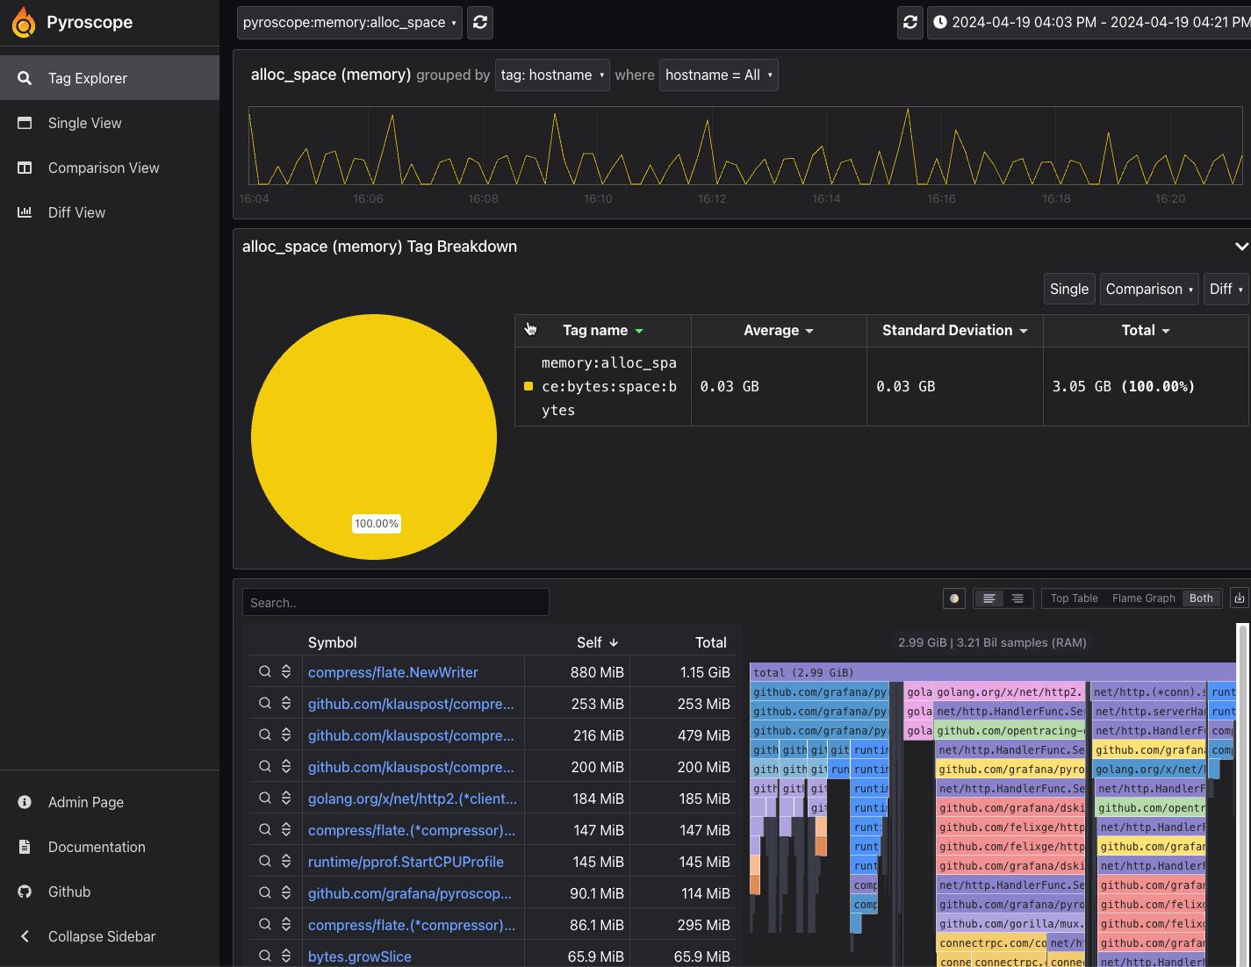The height and width of the screenshot is (967, 1251).
Task: Open the Diff menu in the Tag Breakdown panel
Action: tap(1226, 289)
